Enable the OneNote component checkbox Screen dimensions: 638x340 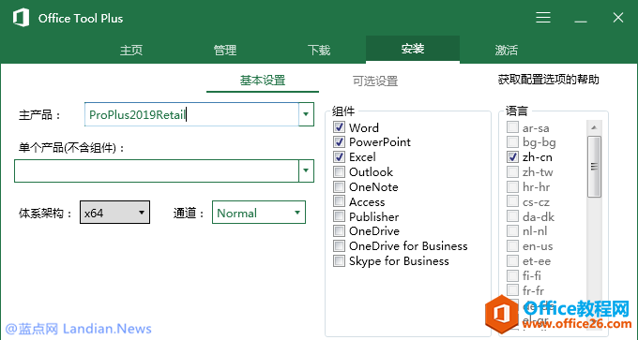click(x=339, y=186)
